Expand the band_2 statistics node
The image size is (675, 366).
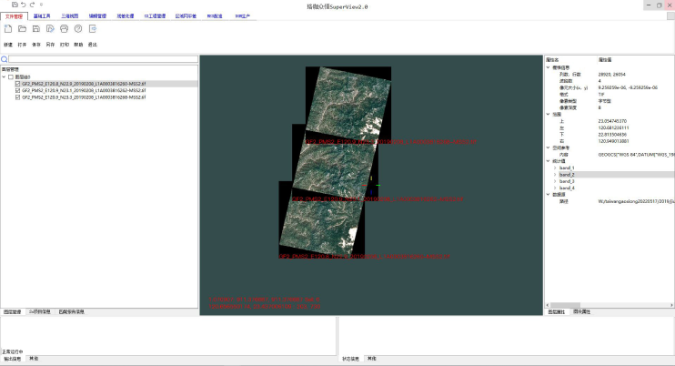555,175
